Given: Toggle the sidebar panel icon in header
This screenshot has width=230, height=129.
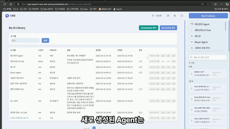Looking at the screenshot, I should (181, 16).
